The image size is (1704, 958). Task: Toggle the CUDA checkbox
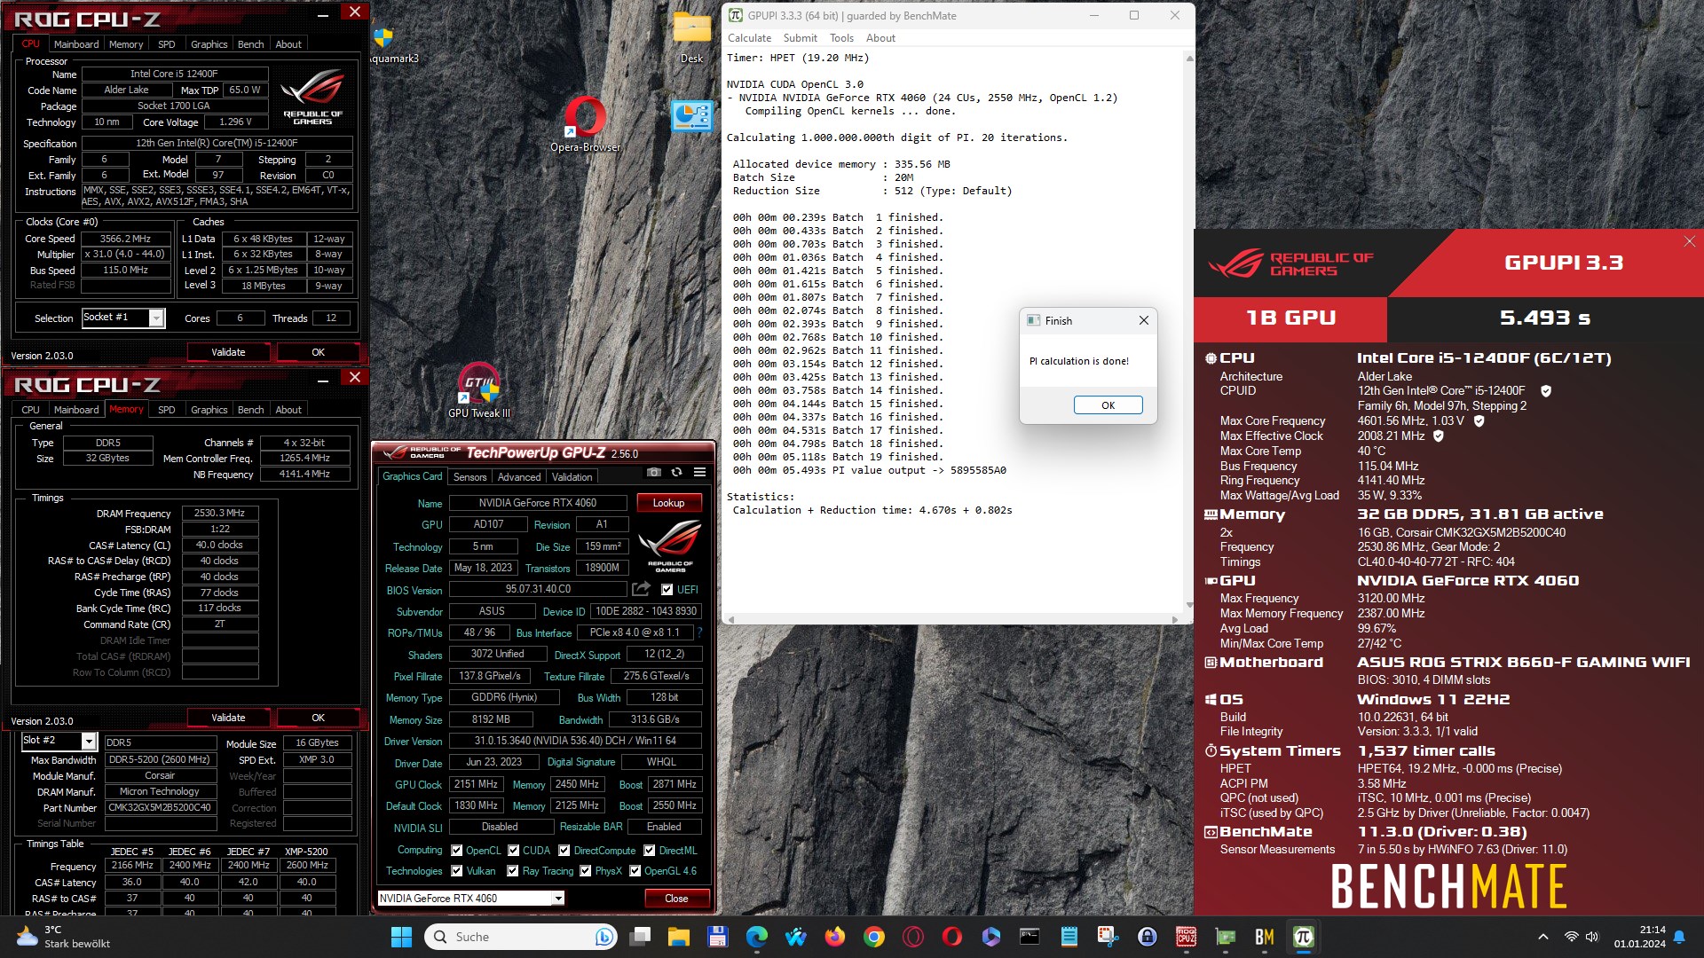tap(514, 850)
